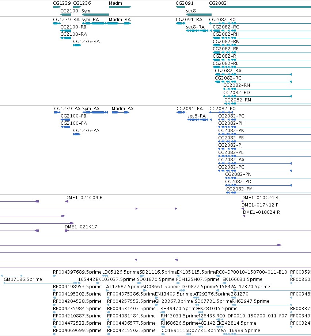This screenshot has width=311, height=336.
Task: Click protein CG1236-PA
Action: (x=86, y=131)
